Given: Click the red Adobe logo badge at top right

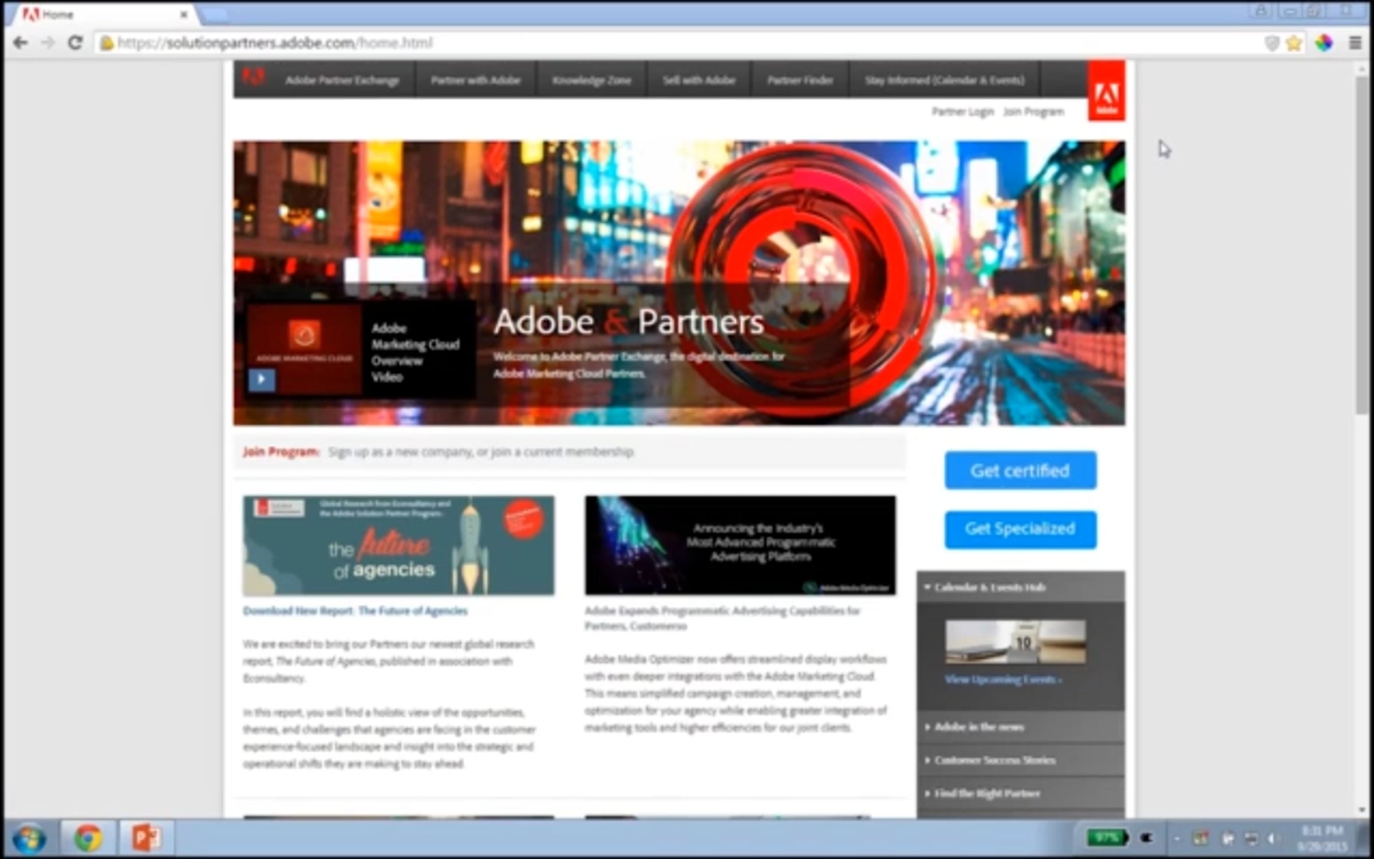Looking at the screenshot, I should [x=1106, y=90].
